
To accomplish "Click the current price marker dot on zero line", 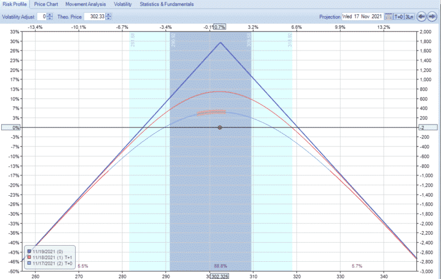I will pos(220,127).
